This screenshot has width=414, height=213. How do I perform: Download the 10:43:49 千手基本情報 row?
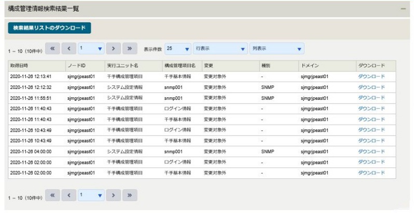371,141
